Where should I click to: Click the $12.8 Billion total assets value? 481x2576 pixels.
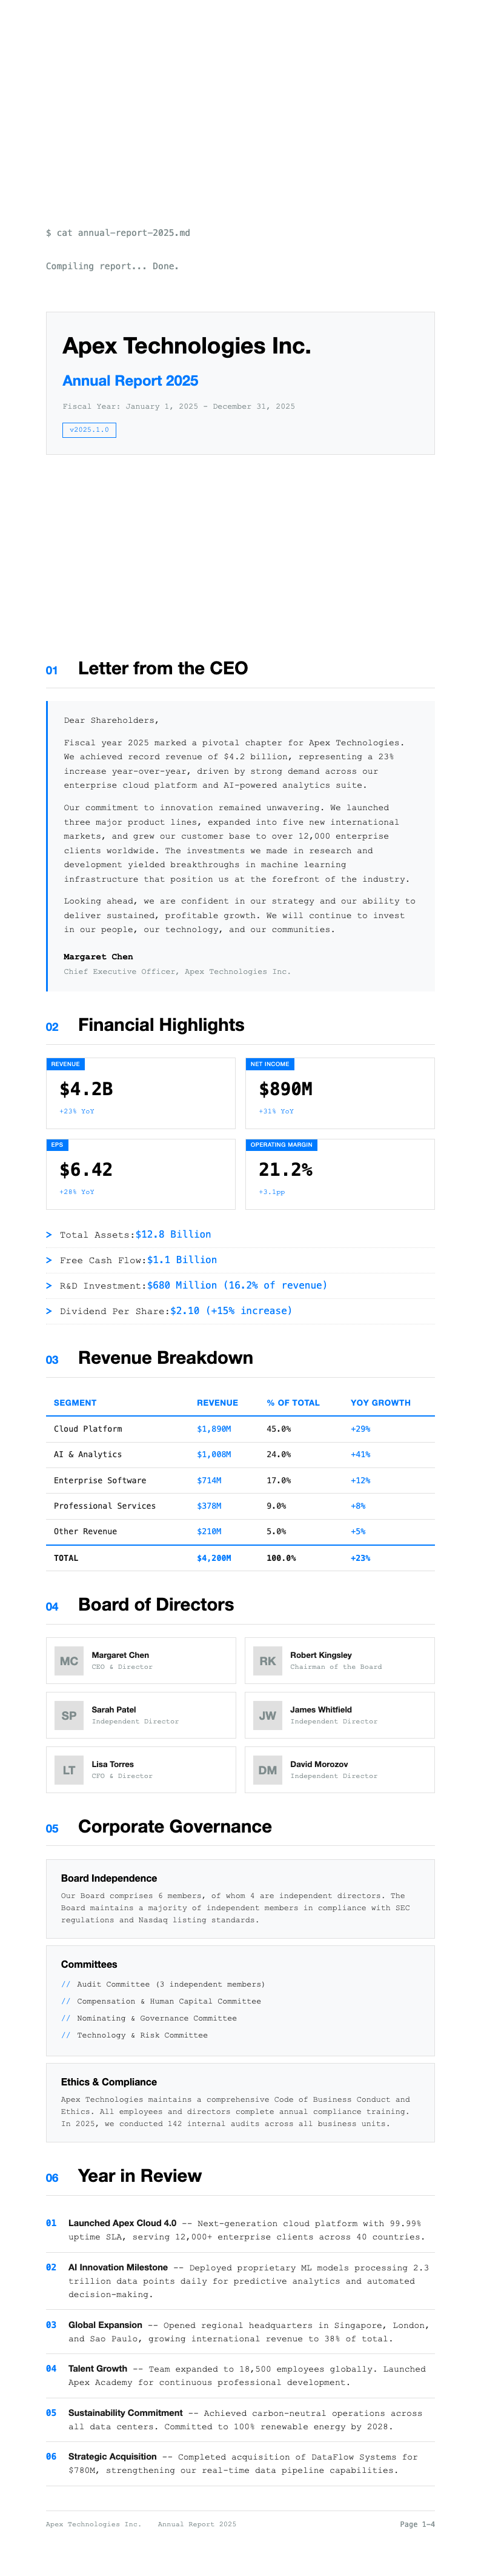pos(173,1234)
